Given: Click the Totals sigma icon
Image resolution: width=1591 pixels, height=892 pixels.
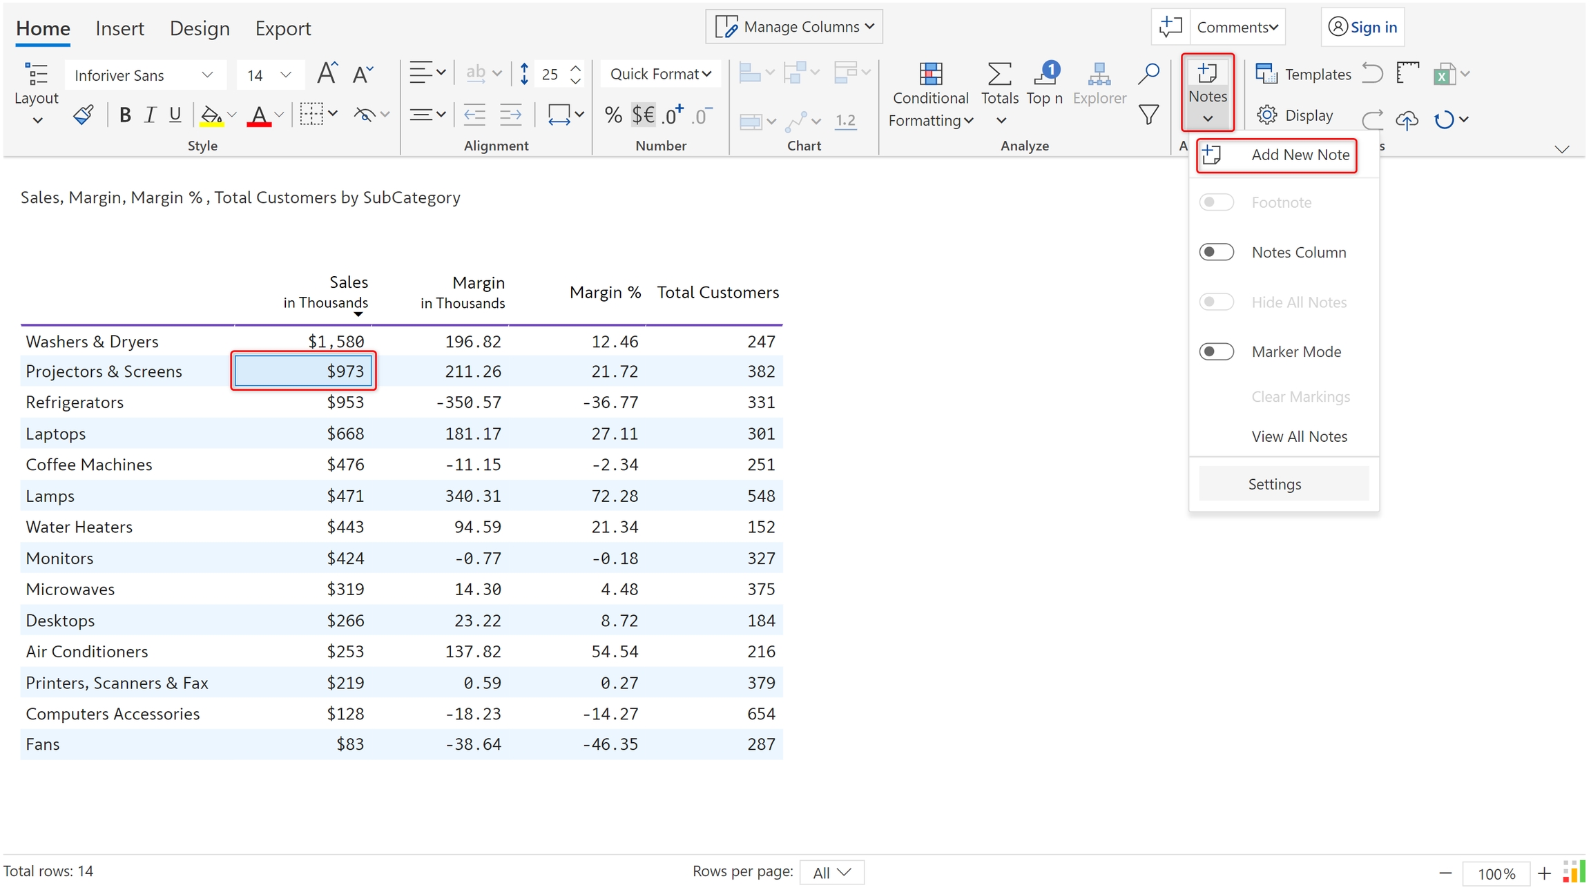Looking at the screenshot, I should click(999, 74).
